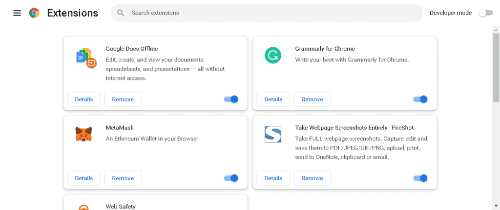Click the Google Docs Offline name
Screen dimensions: 500x210
point(132,49)
